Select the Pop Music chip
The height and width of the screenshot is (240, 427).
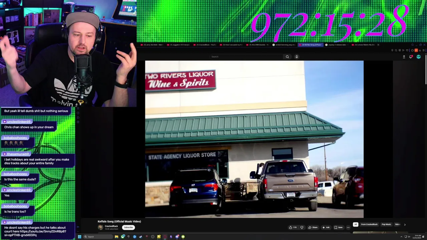click(386, 224)
